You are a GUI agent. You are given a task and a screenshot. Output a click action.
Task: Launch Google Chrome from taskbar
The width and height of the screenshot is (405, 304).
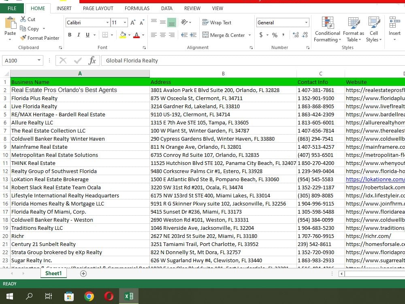point(89,296)
